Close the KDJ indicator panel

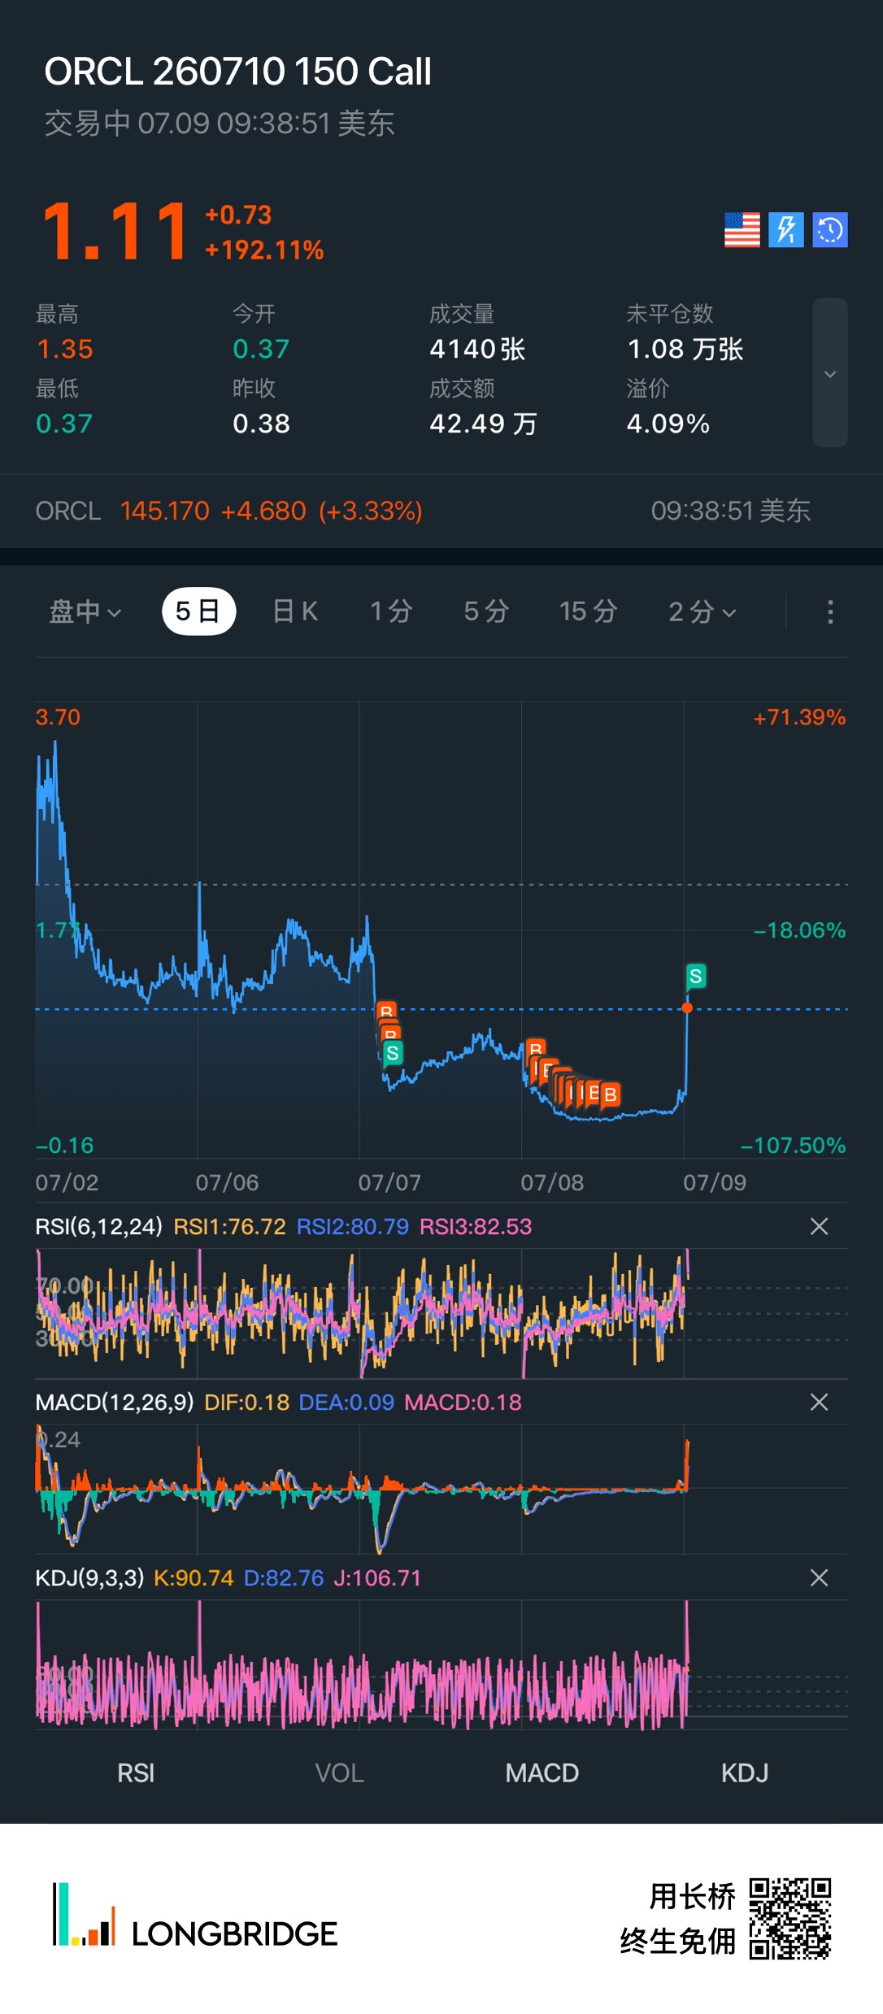[820, 1577]
